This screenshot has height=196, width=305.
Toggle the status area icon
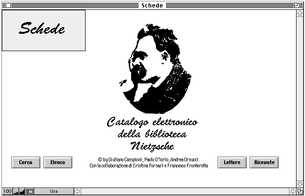[x=30, y=191]
